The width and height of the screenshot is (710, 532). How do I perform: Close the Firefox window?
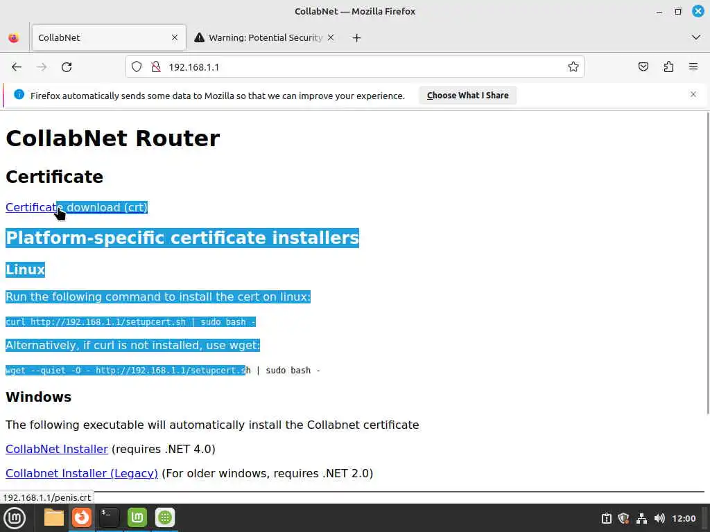pyautogui.click(x=698, y=11)
